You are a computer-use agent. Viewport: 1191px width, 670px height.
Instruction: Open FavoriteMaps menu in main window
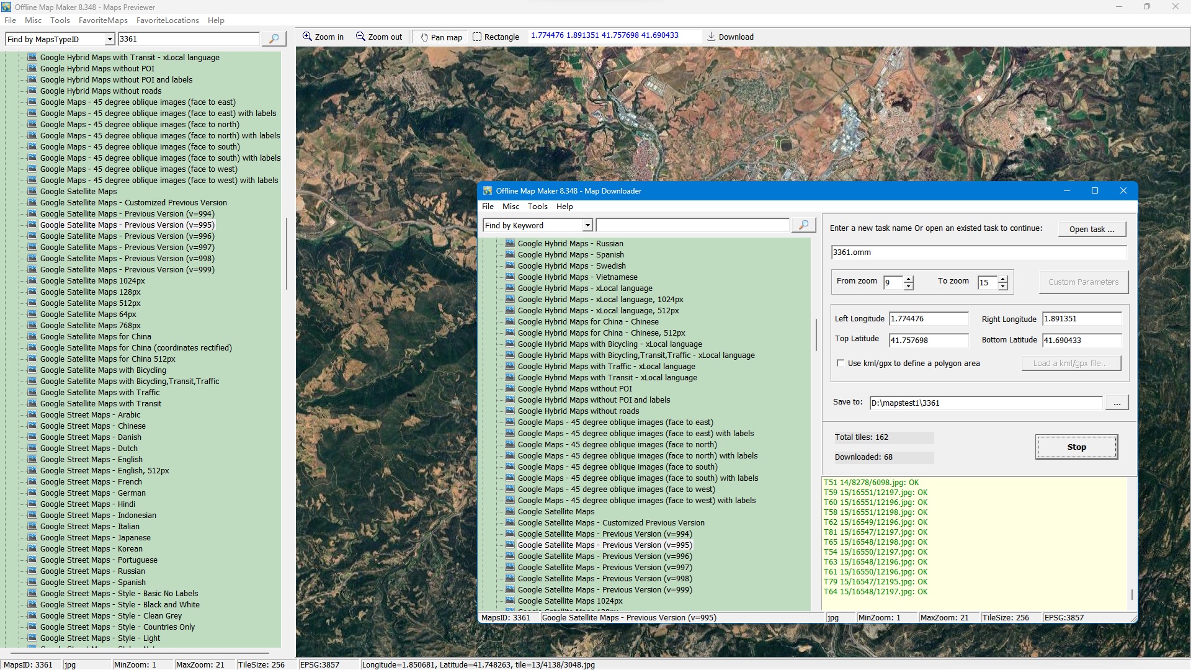pos(103,20)
